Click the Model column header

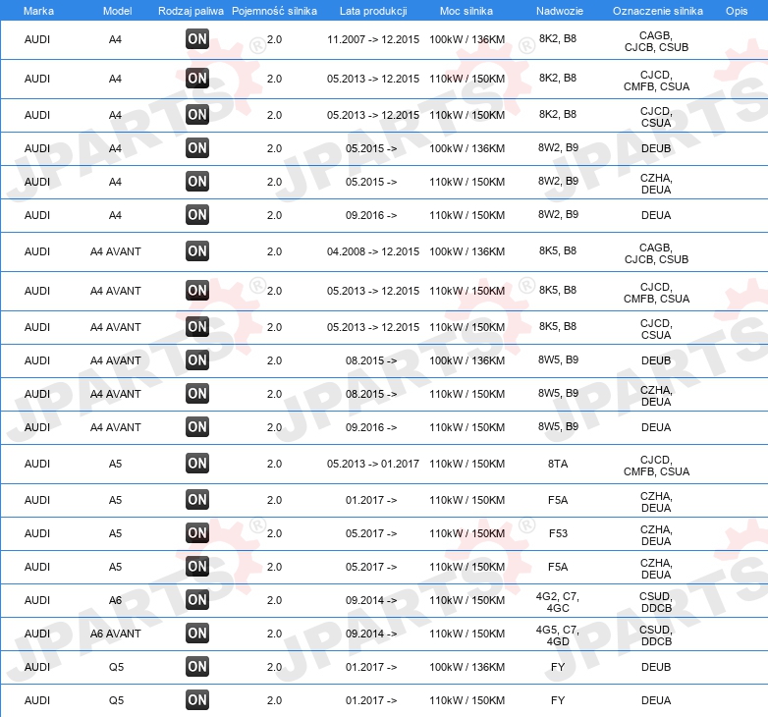pyautogui.click(x=117, y=11)
